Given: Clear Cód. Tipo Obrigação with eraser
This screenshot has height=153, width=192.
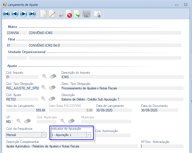Looking at the screenshot, I should coord(52,88).
